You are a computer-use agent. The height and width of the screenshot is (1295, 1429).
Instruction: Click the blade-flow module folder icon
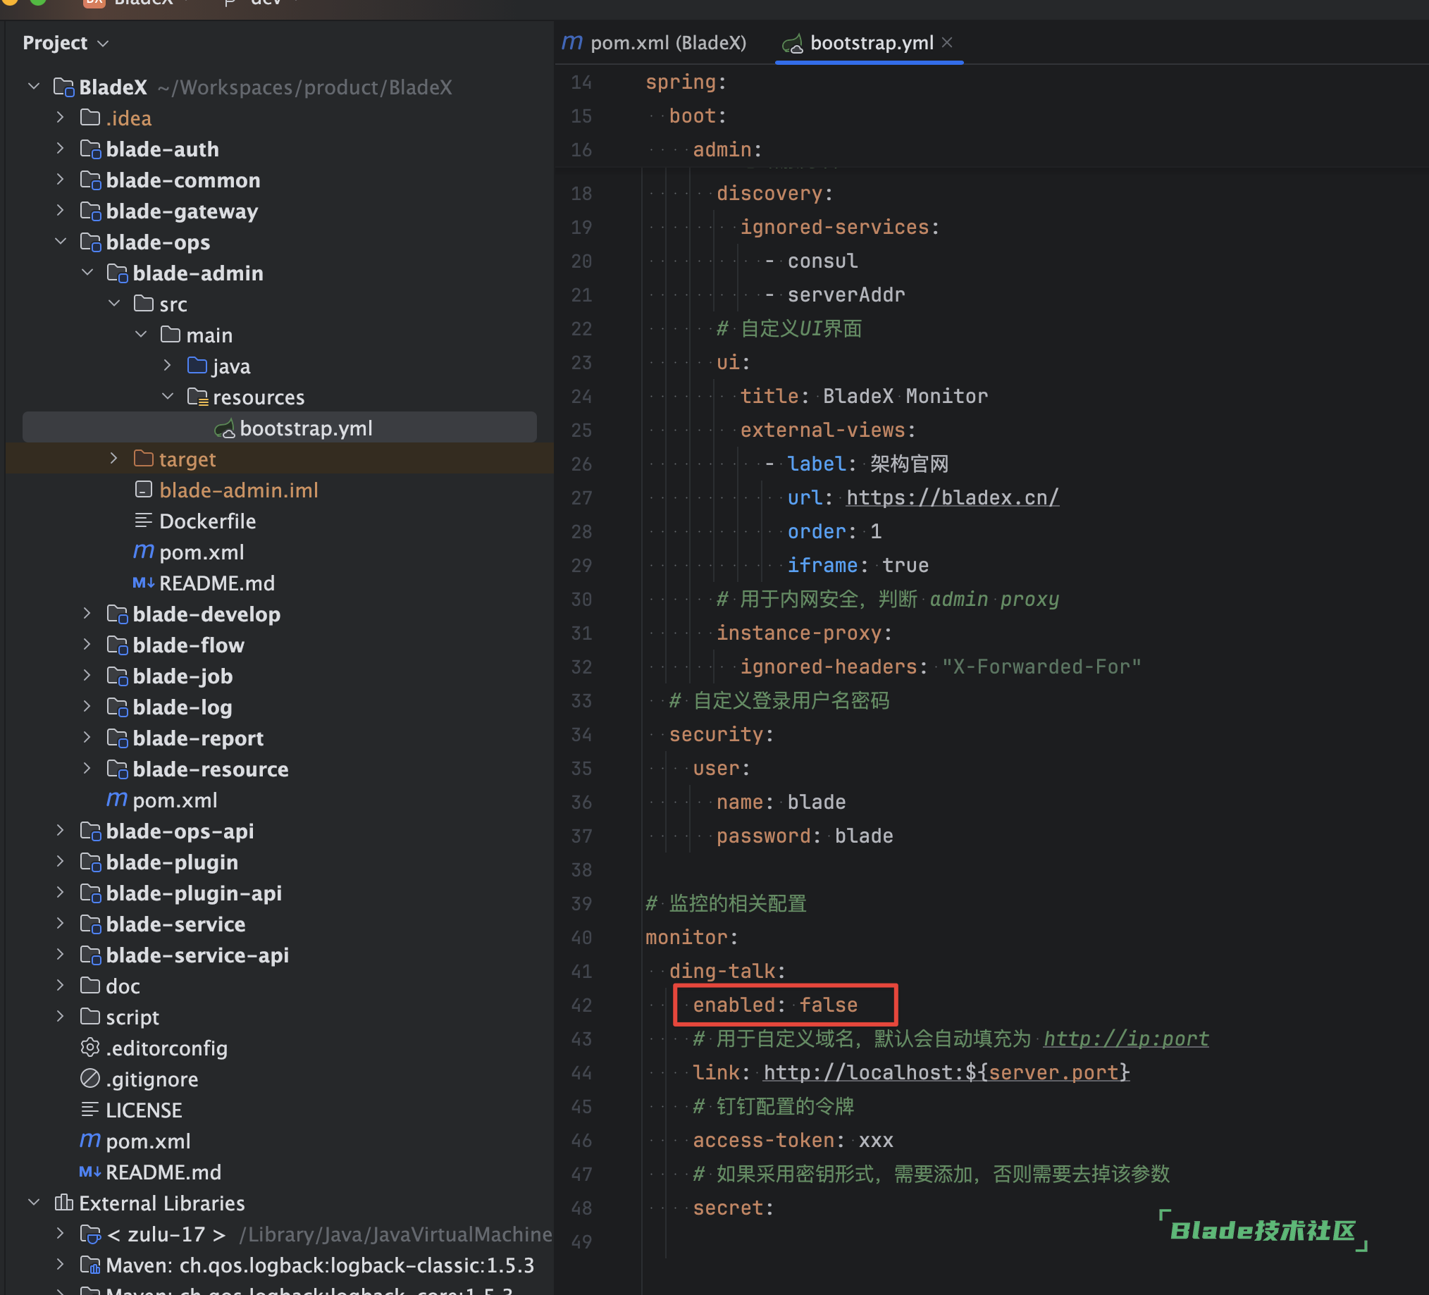tap(117, 645)
